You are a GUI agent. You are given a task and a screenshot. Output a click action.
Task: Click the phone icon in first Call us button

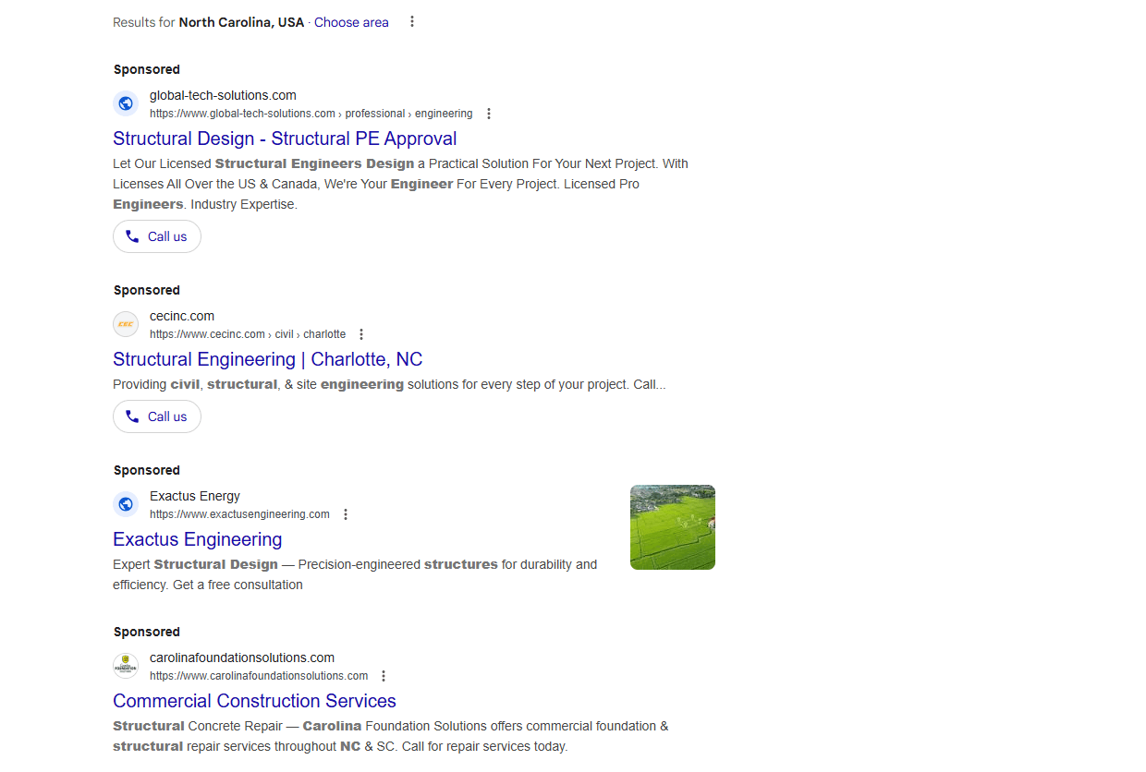(132, 236)
